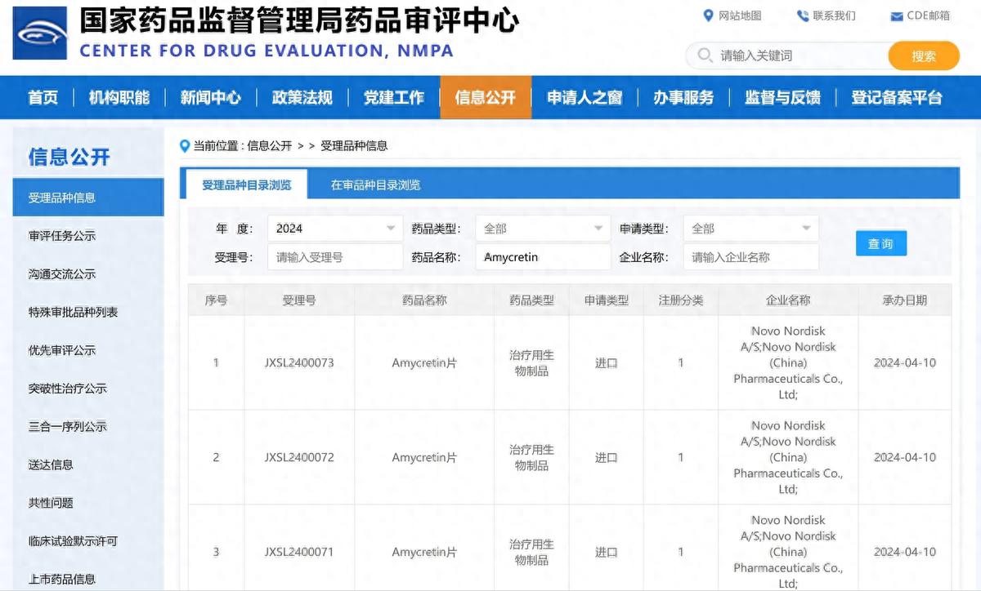Click the envelope icon beside CDE邮箱
Screen dimensions: 981x591
click(x=896, y=15)
